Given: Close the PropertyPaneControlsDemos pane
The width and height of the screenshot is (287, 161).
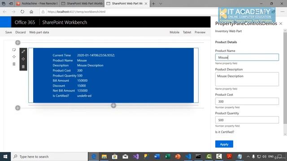Looking at the screenshot, I should 281,24.
